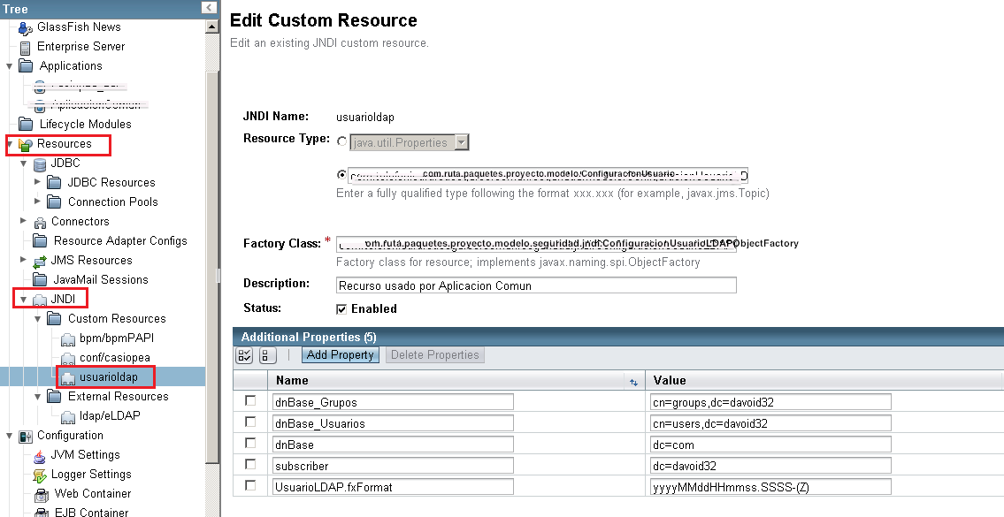Expand the Connection Pools node

point(37,202)
